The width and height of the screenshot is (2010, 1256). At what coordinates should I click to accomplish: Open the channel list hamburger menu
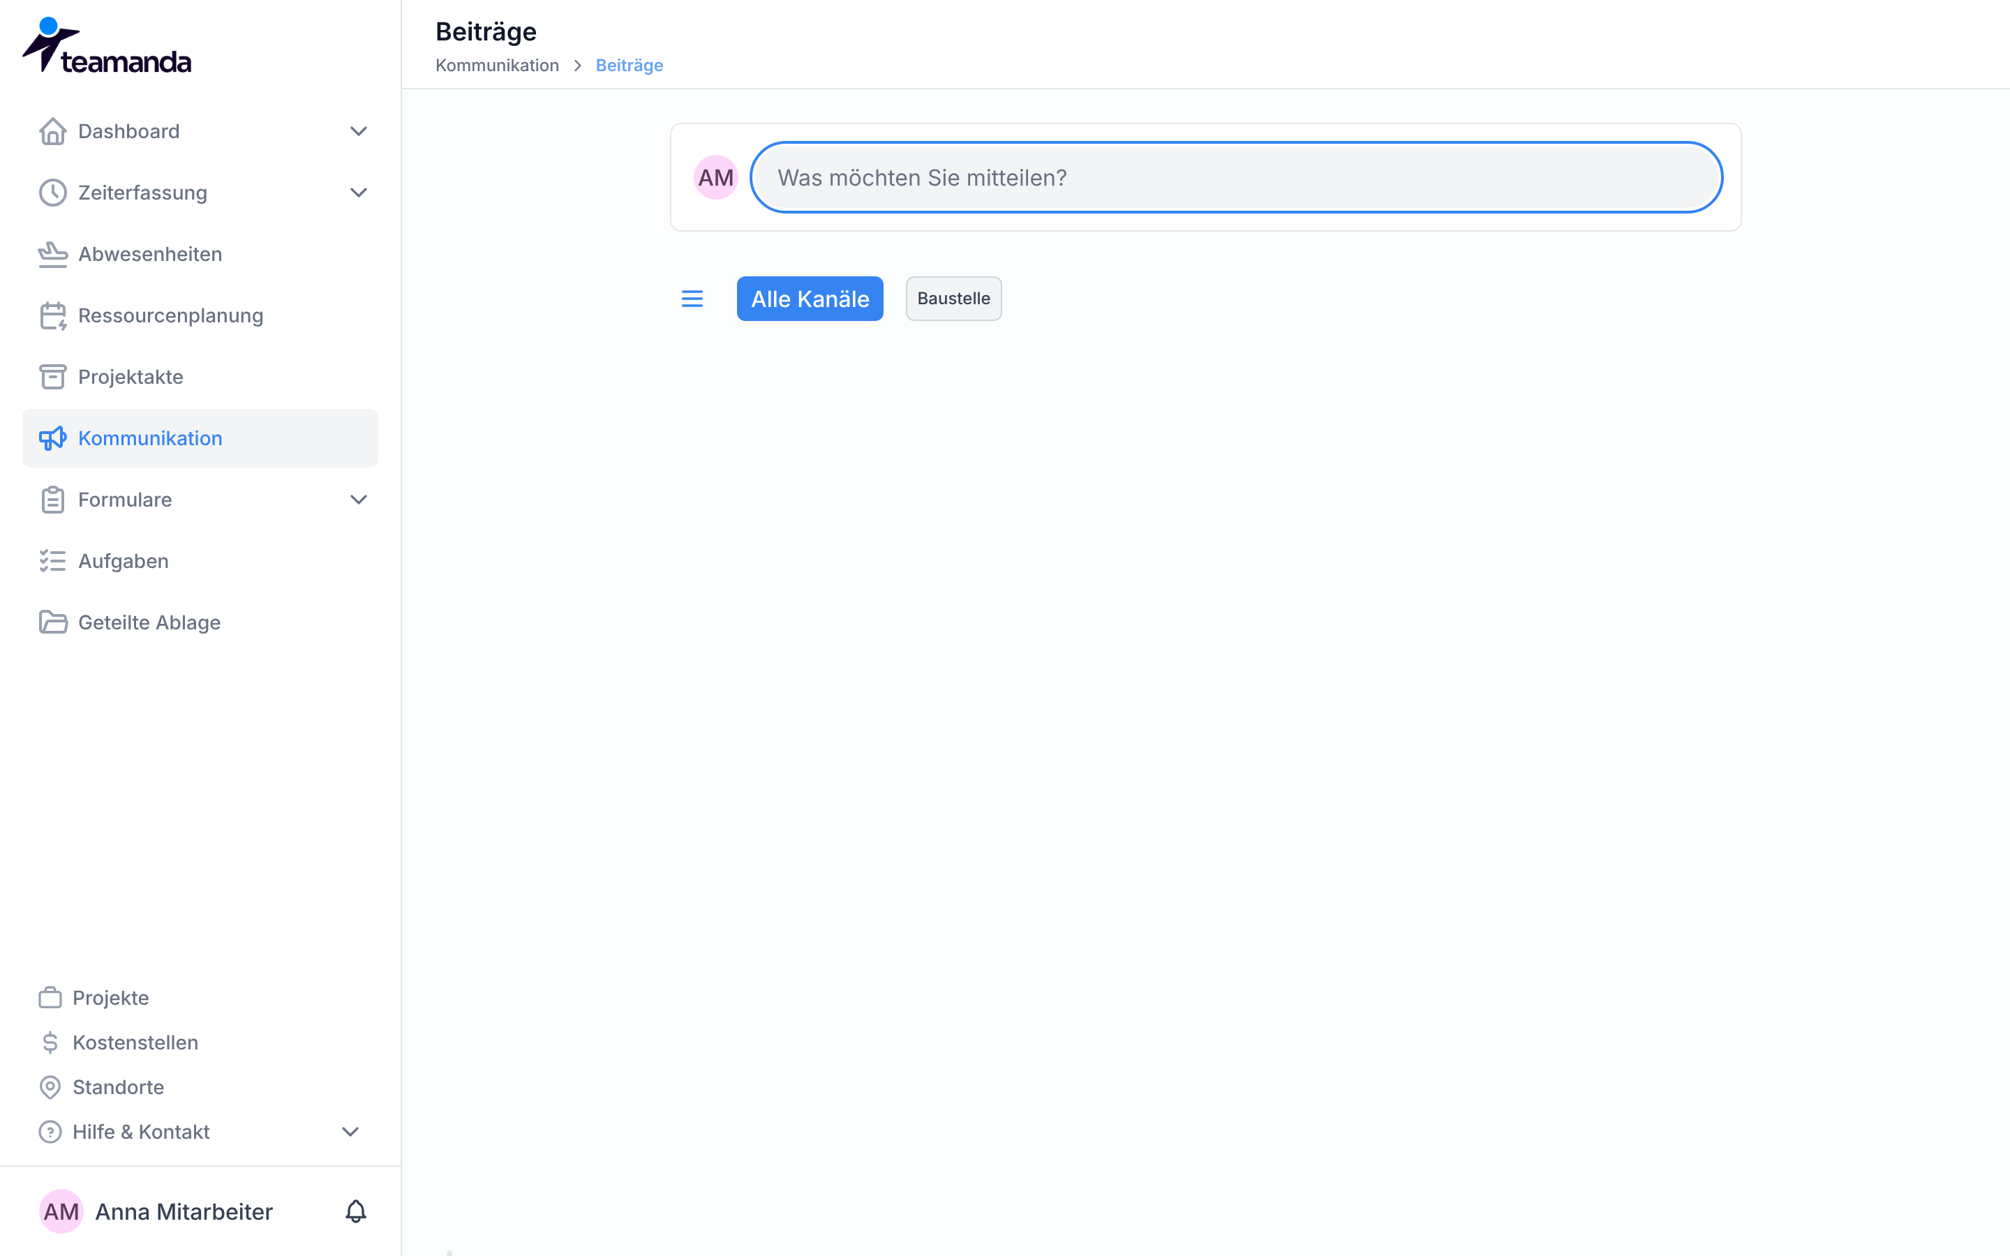(x=692, y=299)
